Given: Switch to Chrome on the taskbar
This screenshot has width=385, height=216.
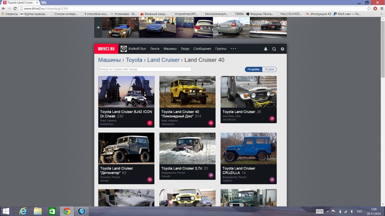Looking at the screenshot, I should (x=67, y=211).
